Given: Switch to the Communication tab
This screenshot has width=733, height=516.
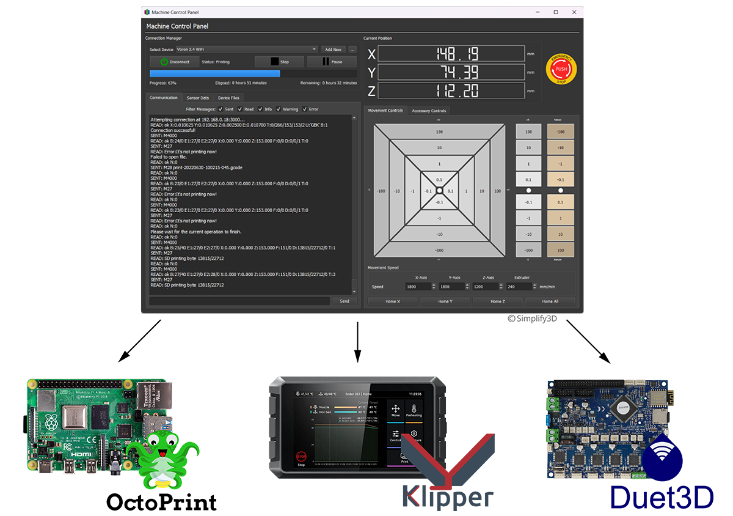Looking at the screenshot, I should coord(164,97).
